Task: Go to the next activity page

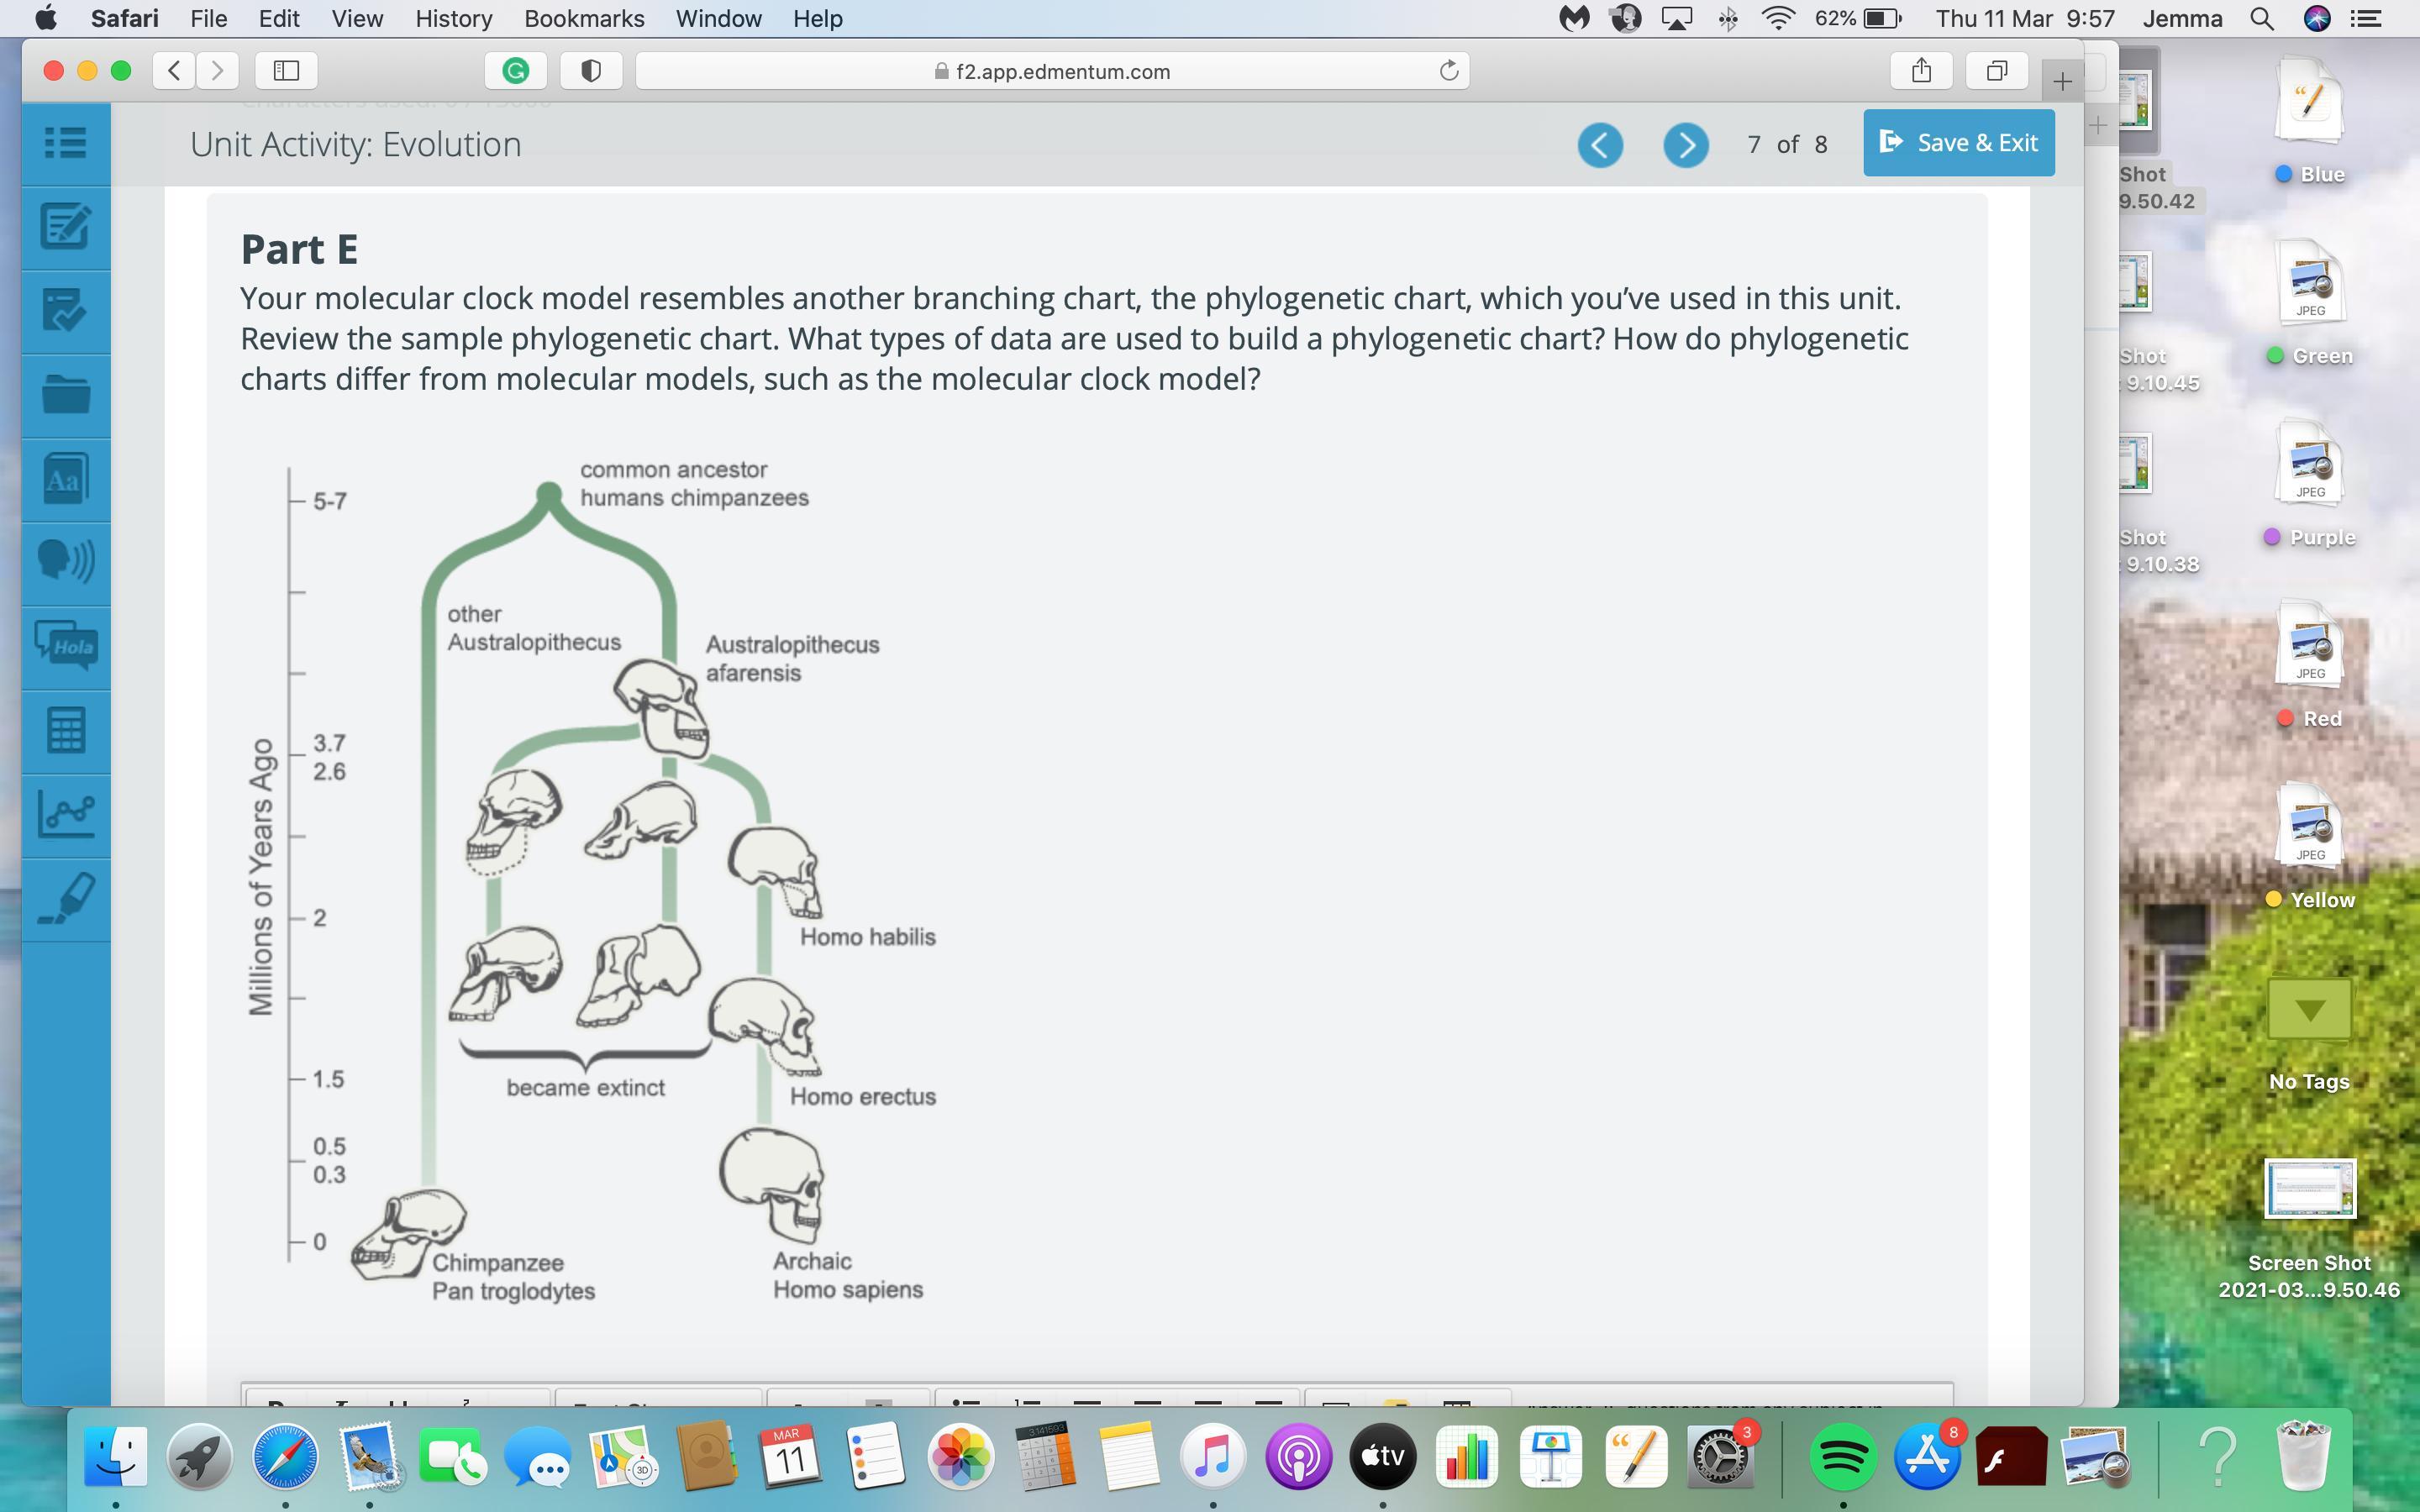Action: (1685, 146)
